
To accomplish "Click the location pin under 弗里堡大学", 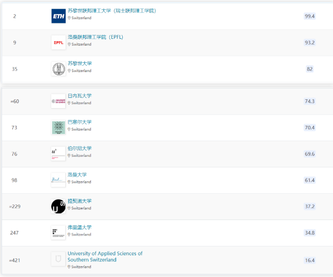I will (69, 235).
